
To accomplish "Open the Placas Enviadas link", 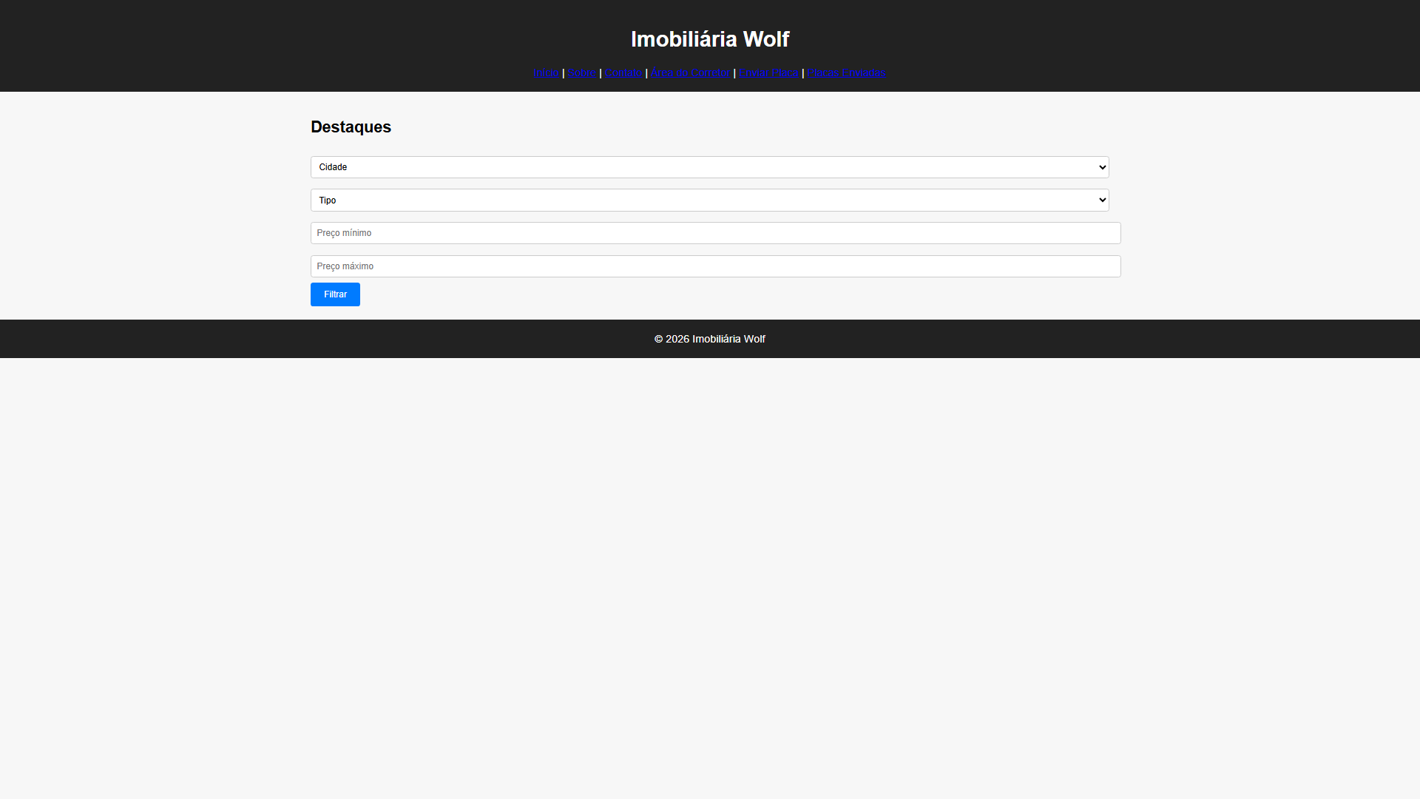I will click(846, 73).
